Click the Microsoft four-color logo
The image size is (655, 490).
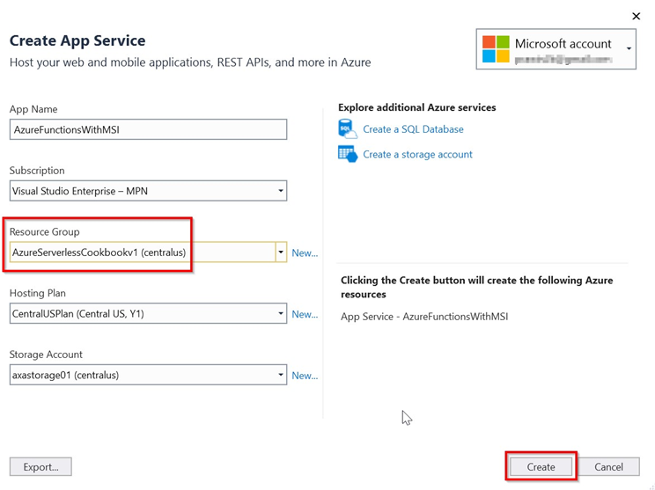pos(496,49)
